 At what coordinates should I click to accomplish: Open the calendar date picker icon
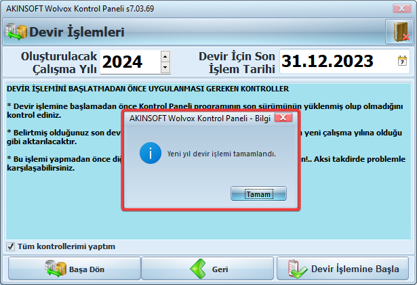[402, 61]
